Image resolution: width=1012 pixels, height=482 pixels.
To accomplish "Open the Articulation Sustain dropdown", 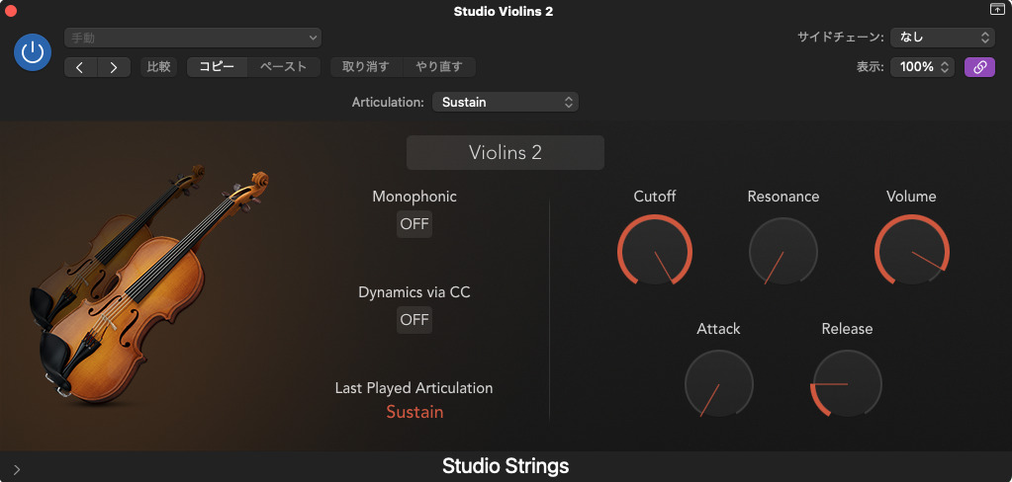I will tap(505, 102).
